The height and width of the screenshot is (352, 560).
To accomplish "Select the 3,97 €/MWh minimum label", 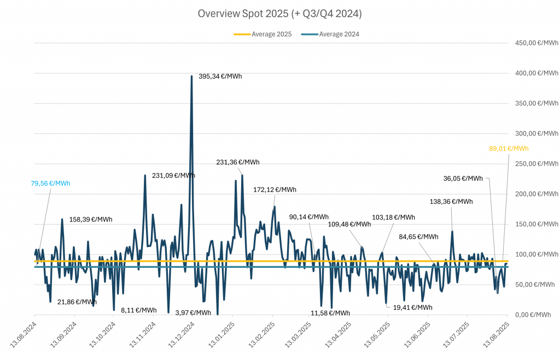I will (193, 313).
